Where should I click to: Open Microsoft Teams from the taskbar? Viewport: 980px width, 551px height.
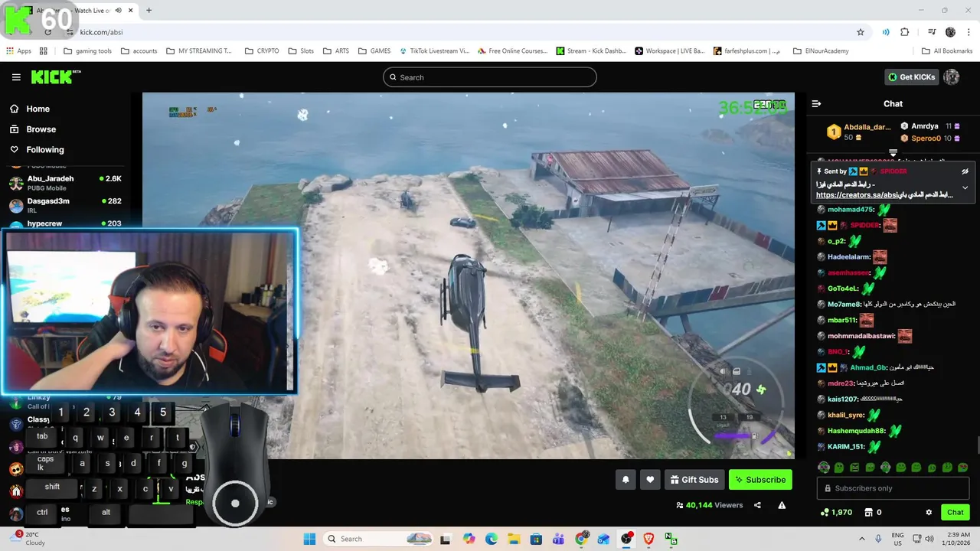558,539
